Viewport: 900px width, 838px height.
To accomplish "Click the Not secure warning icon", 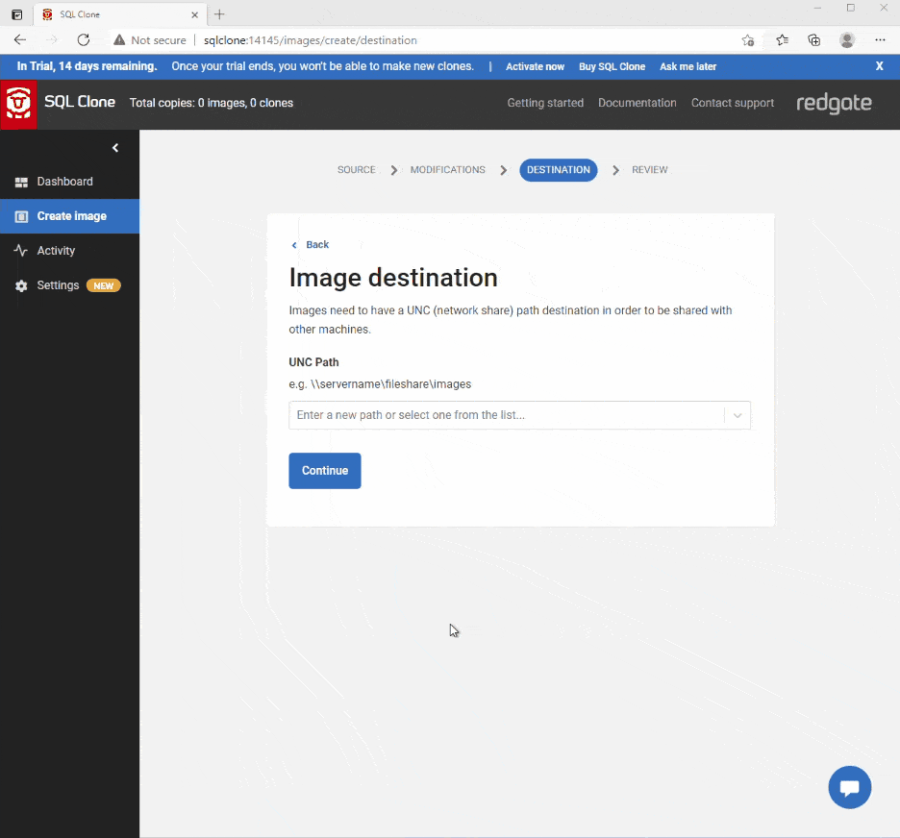I will coord(119,40).
